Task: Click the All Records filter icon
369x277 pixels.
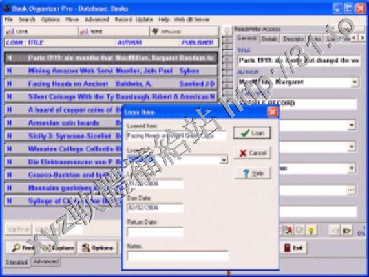Action: (155, 31)
